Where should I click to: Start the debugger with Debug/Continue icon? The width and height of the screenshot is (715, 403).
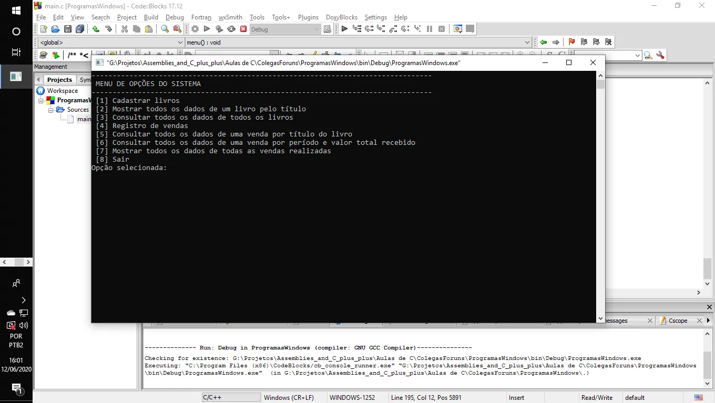pos(344,29)
